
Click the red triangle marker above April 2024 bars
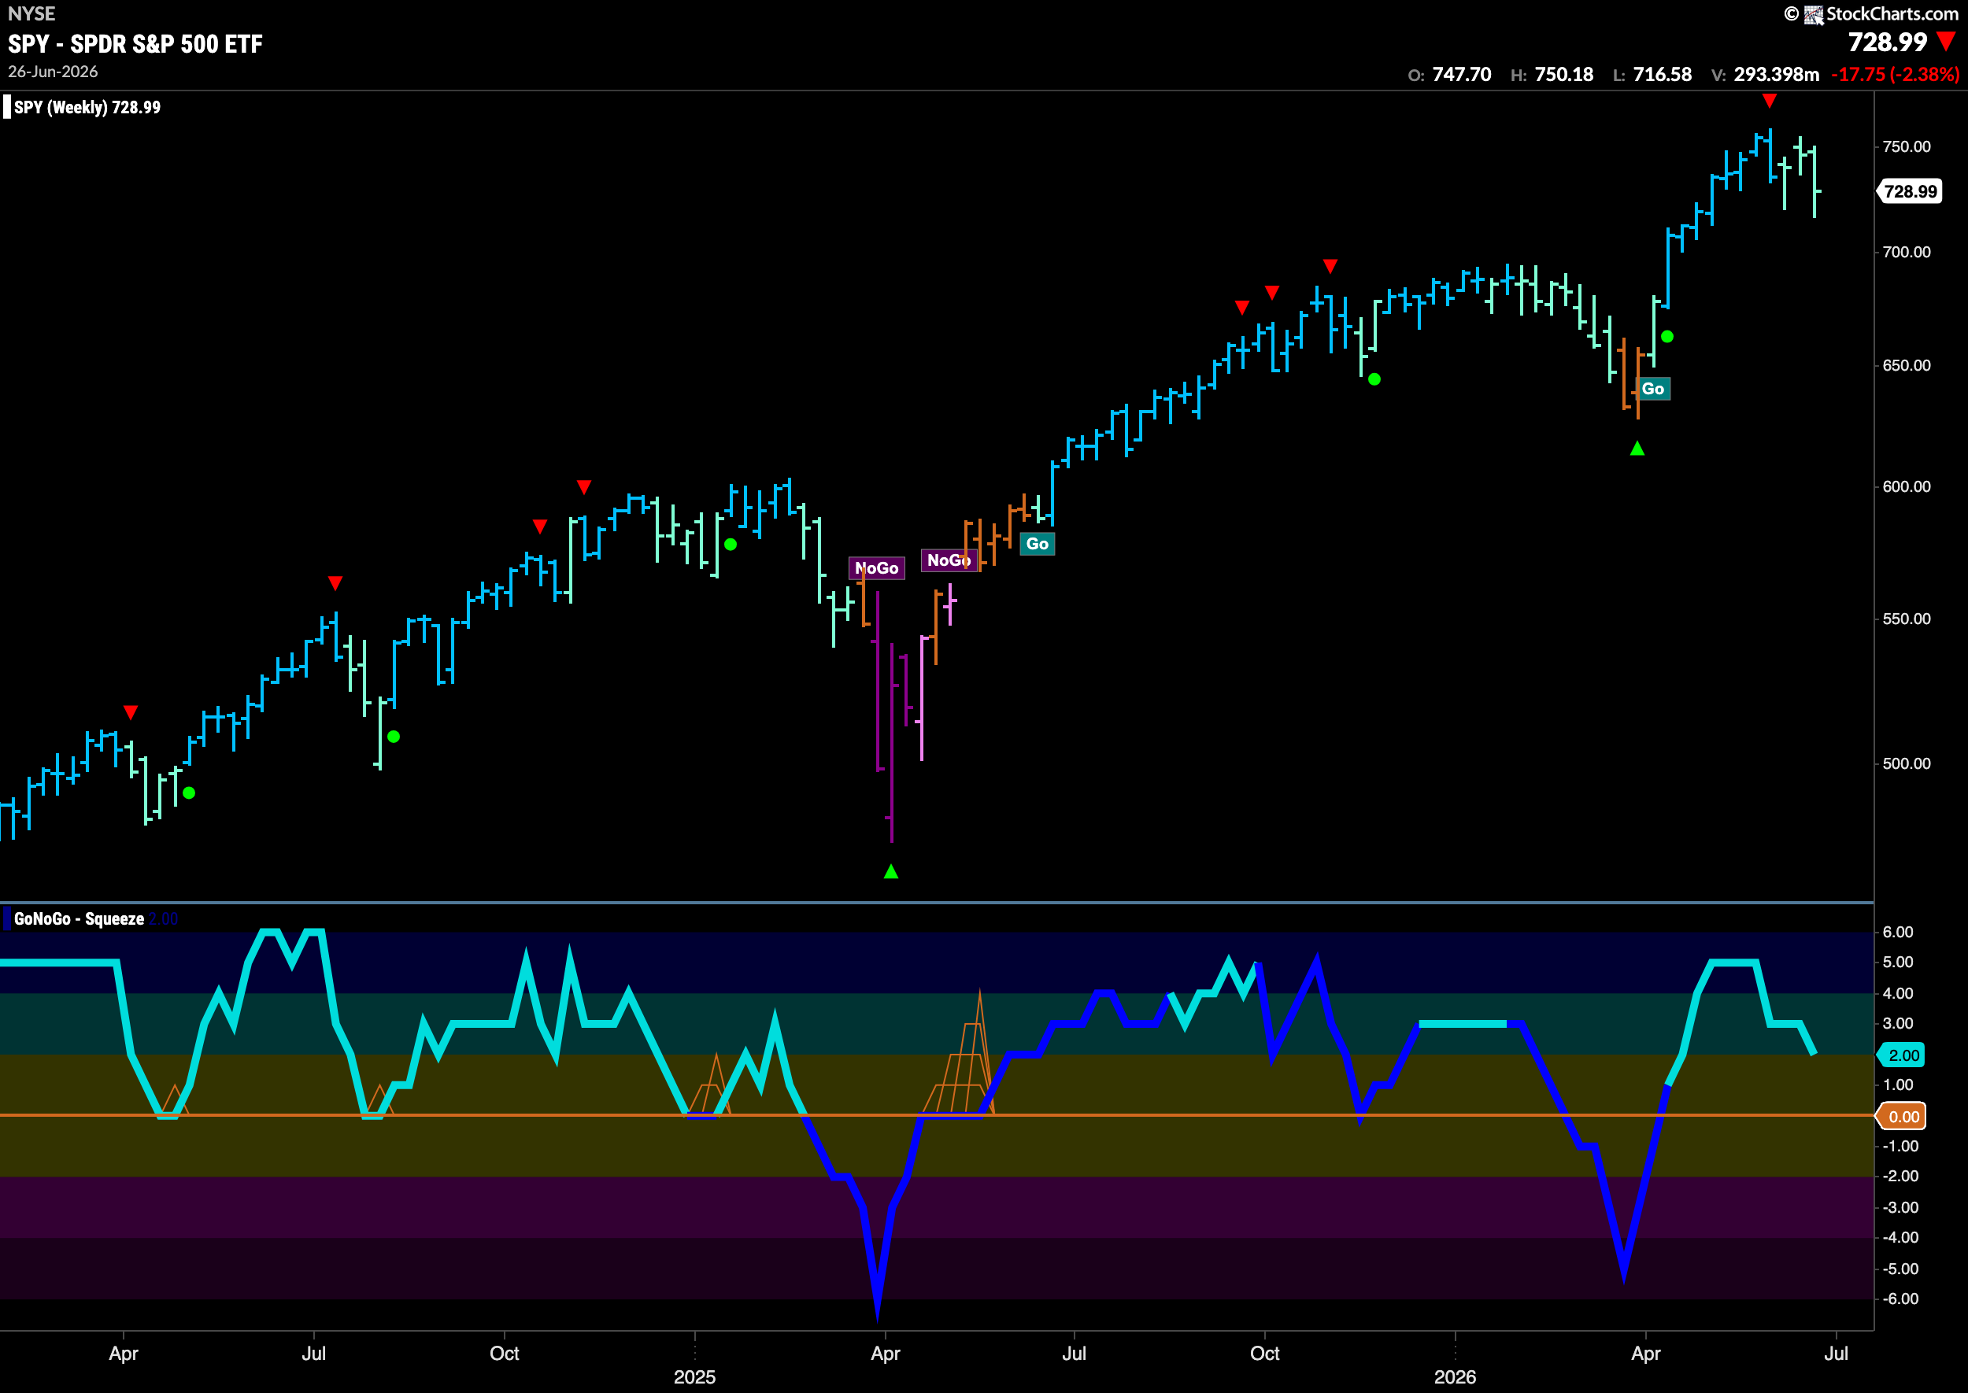pyautogui.click(x=131, y=712)
